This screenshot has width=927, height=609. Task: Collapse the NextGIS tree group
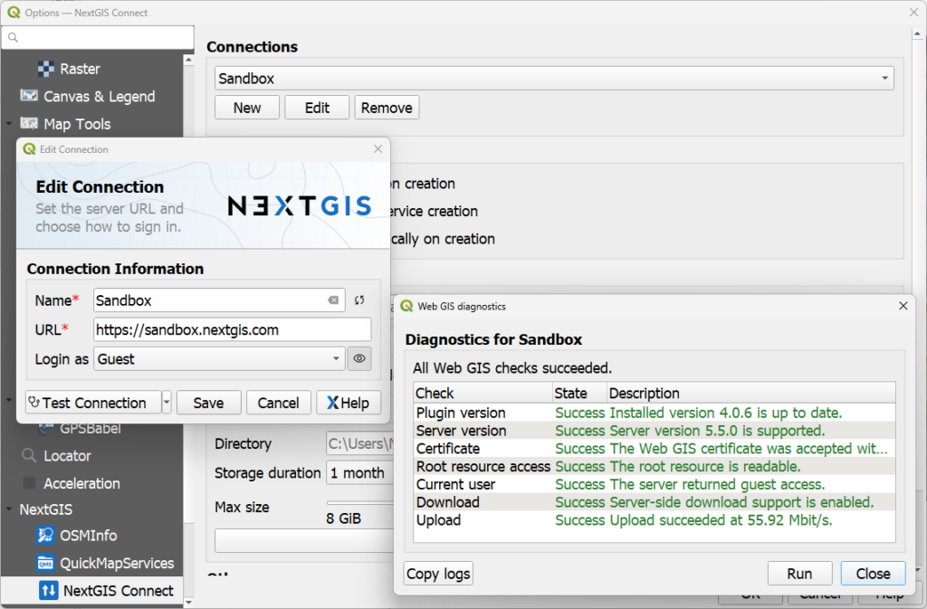[9, 509]
